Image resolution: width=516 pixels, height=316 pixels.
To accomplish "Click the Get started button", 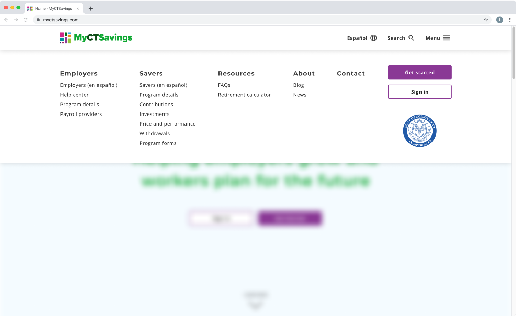I will [x=419, y=72].
